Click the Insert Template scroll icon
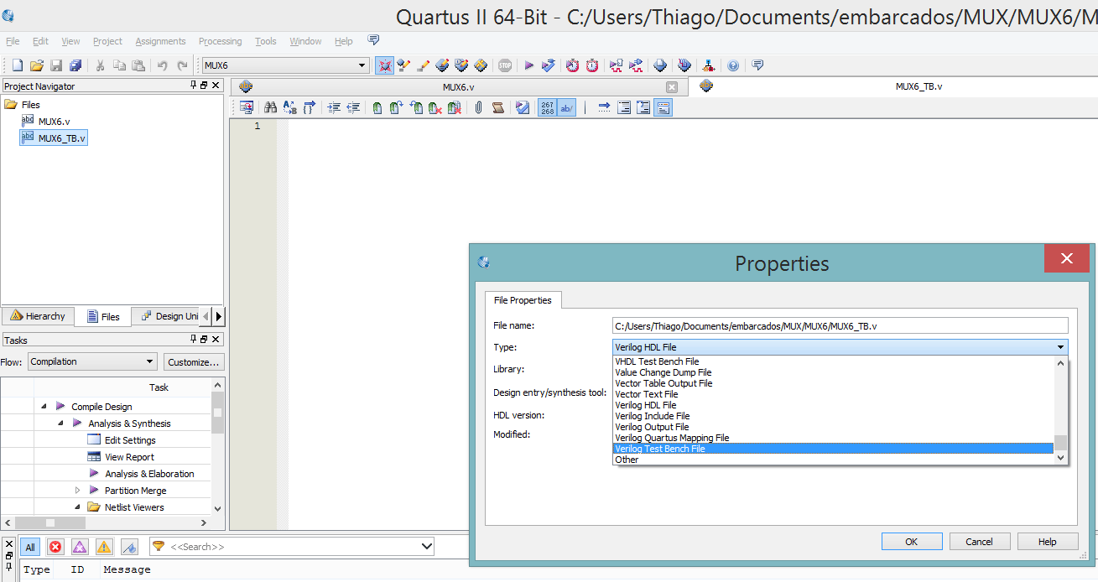1098x582 pixels. click(x=498, y=107)
